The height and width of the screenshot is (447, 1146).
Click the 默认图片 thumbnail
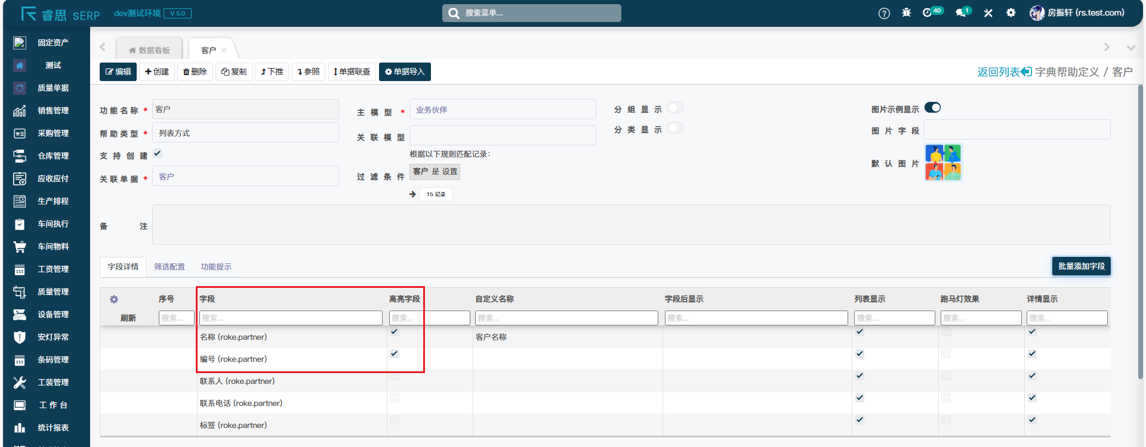point(943,163)
